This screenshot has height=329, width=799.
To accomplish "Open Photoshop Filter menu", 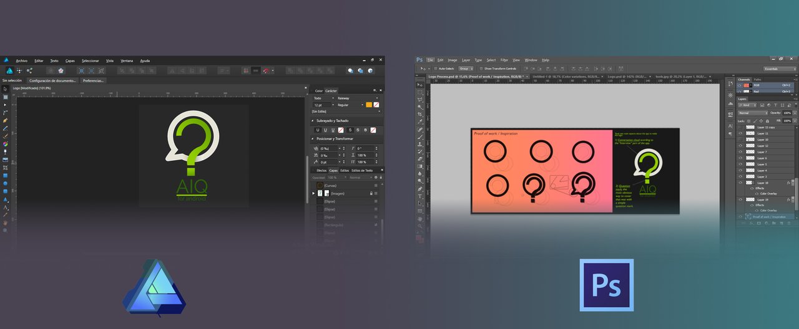I will (504, 60).
